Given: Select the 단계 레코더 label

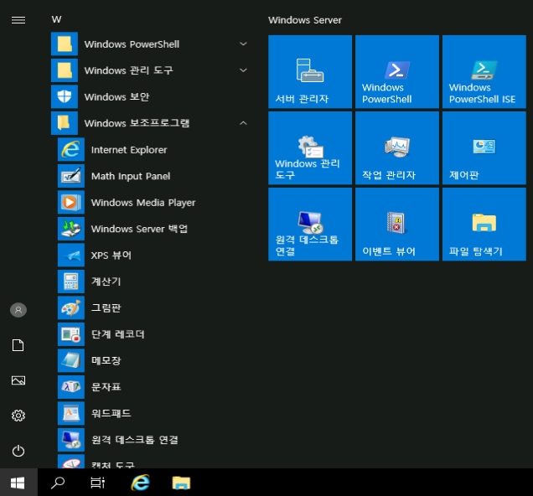Looking at the screenshot, I should pos(117,334).
